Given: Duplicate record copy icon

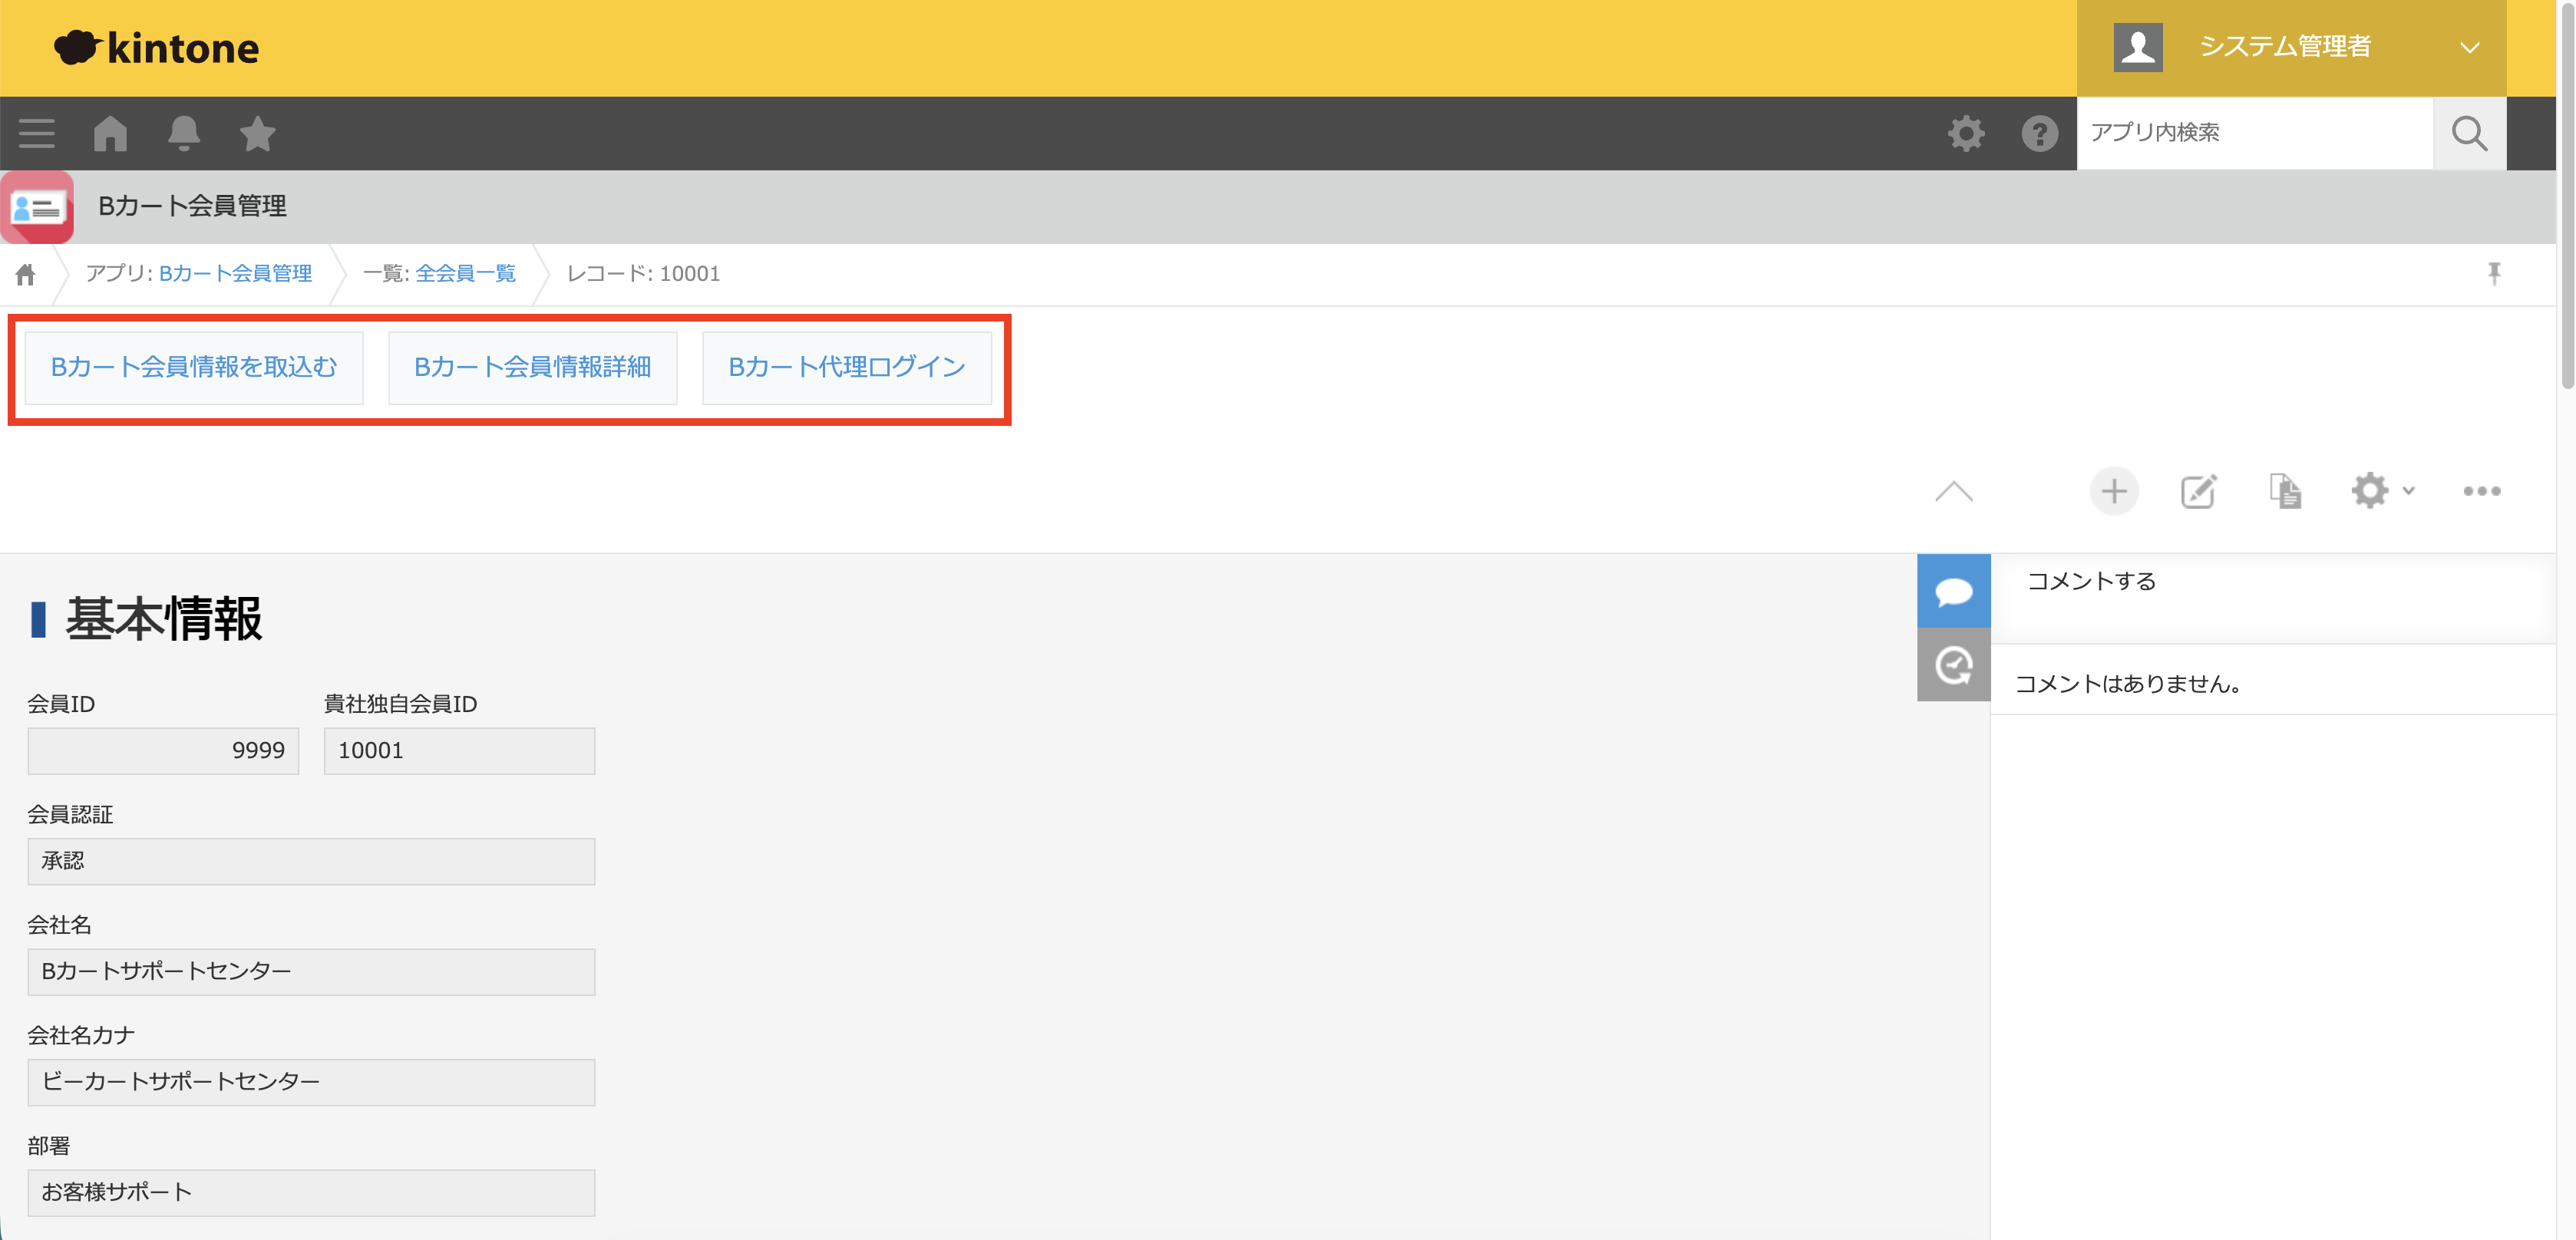Looking at the screenshot, I should click(x=2285, y=491).
